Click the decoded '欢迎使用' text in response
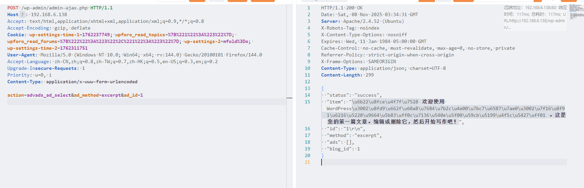Viewport: 584px width, 188px height. click(433, 102)
